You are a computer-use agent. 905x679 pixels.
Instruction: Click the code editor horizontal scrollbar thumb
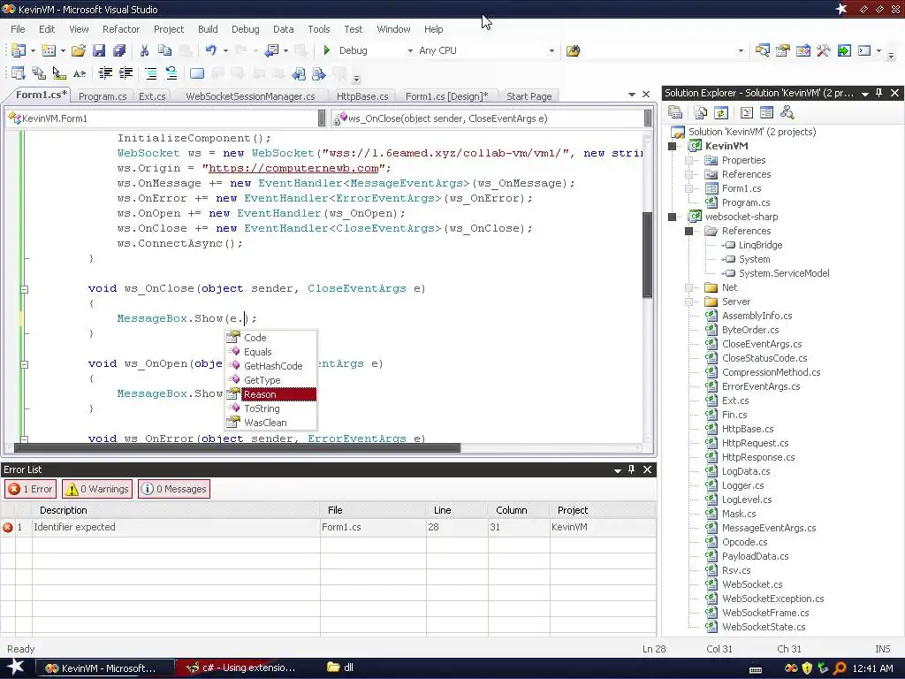tap(237, 448)
